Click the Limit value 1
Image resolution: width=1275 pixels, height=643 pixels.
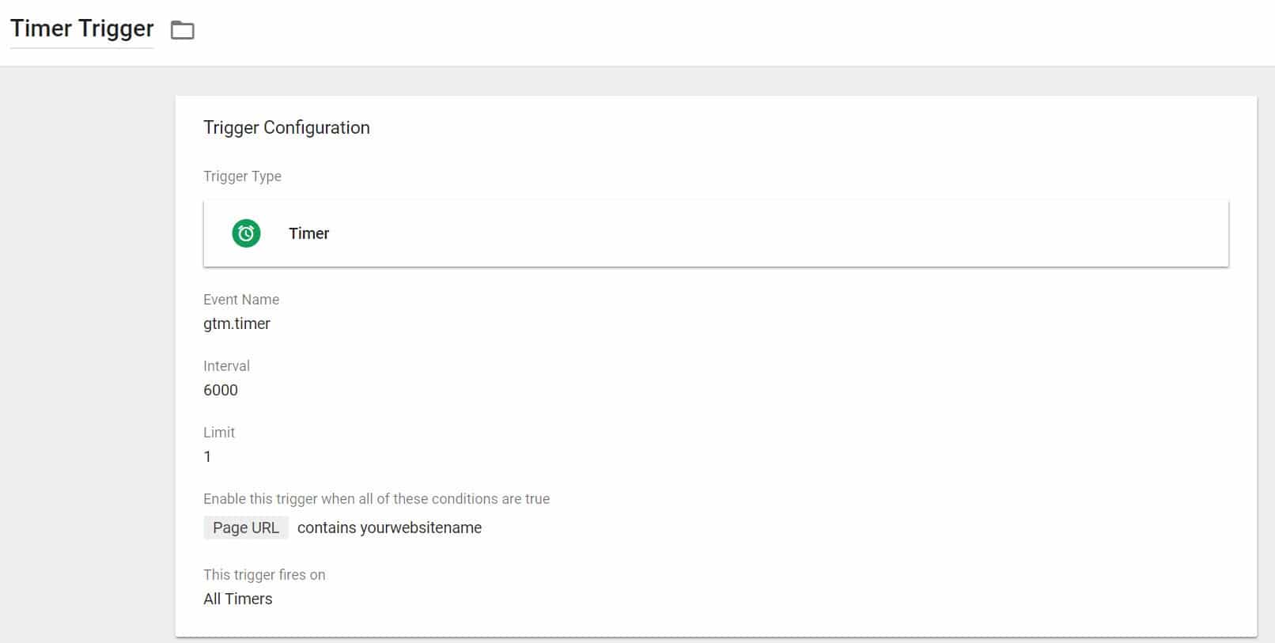[207, 456]
